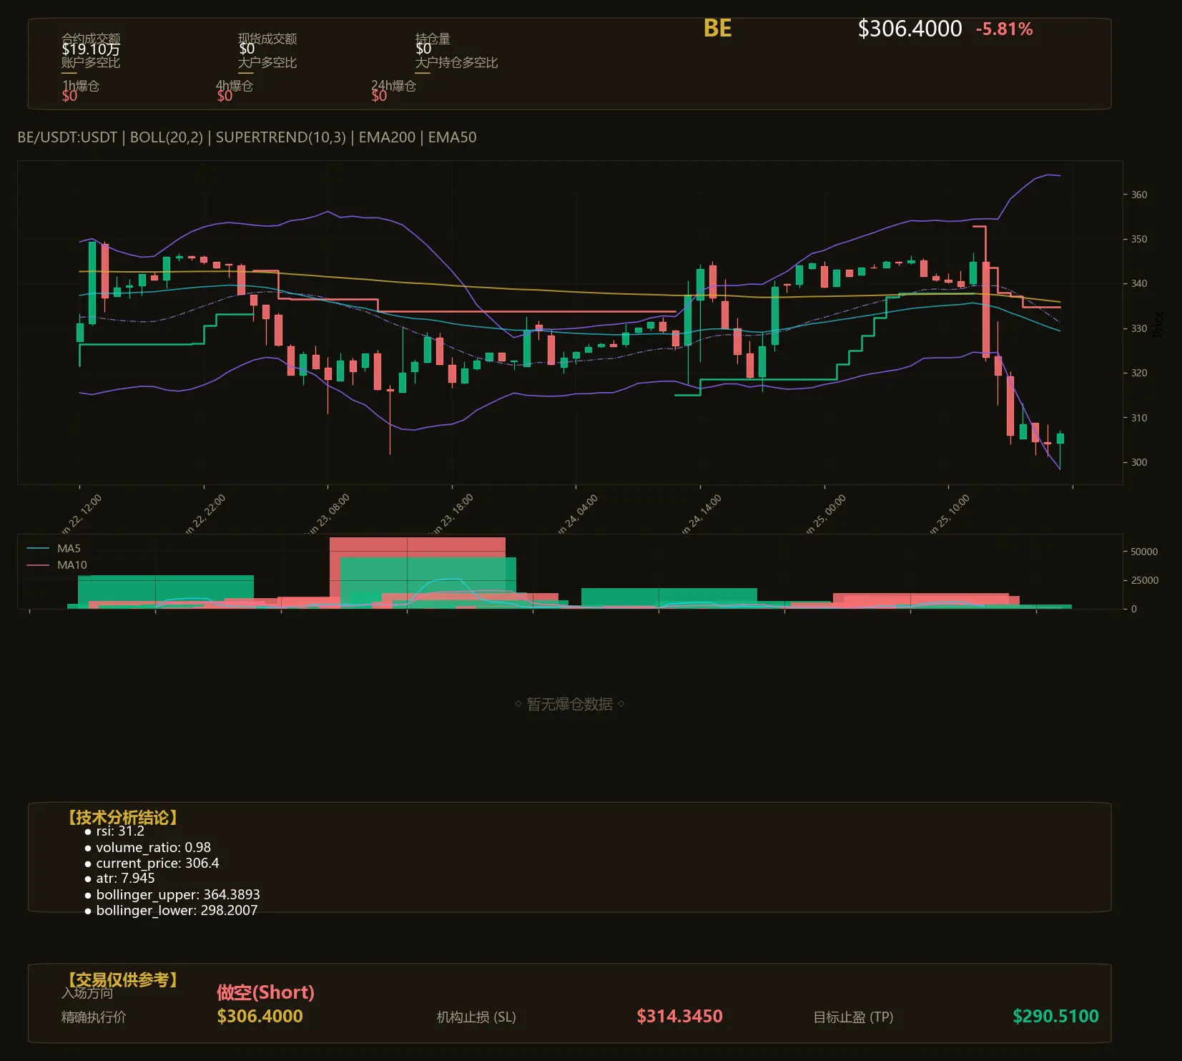
Task: Click the -5.81% change percentage
Action: (1004, 29)
